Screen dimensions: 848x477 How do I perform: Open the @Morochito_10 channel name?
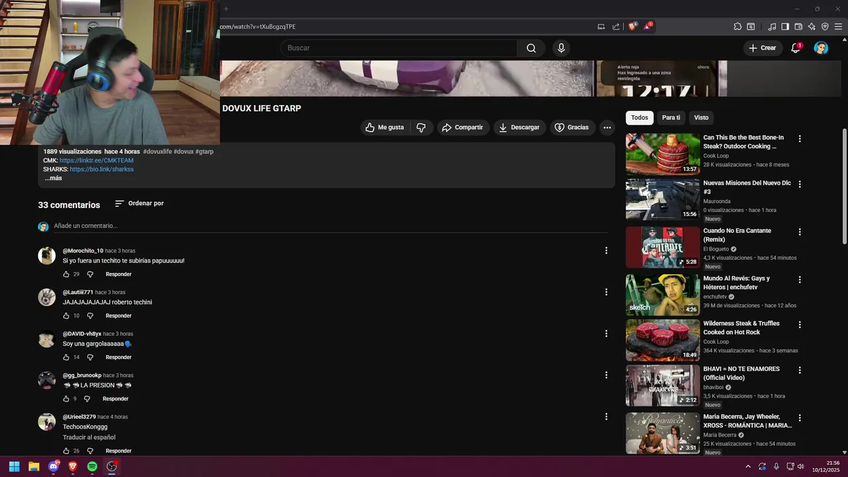[83, 250]
